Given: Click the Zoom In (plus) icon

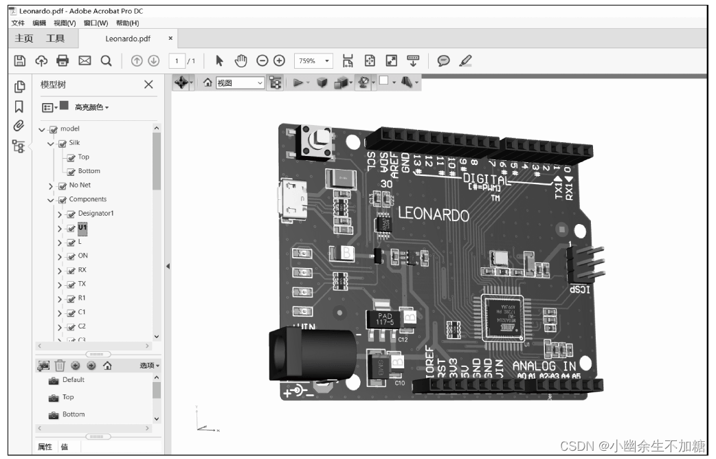Looking at the screenshot, I should click(x=278, y=60).
